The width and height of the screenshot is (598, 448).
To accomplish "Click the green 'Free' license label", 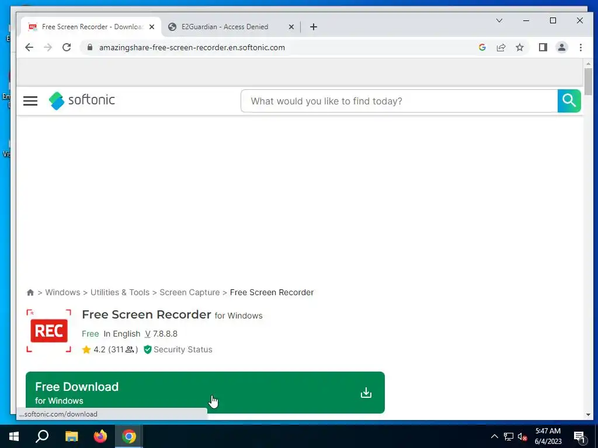I will [x=91, y=334].
